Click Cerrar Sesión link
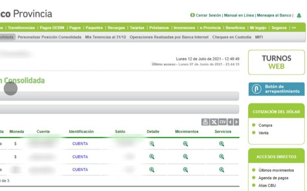Viewport: 307px width, 191px height. [208, 15]
